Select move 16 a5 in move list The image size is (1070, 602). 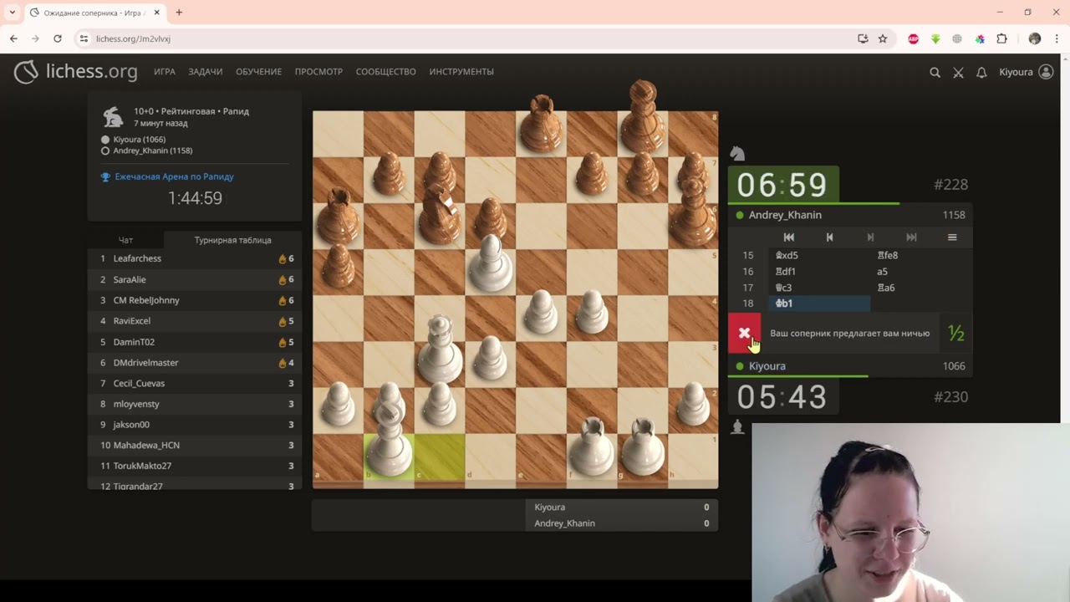pos(921,272)
